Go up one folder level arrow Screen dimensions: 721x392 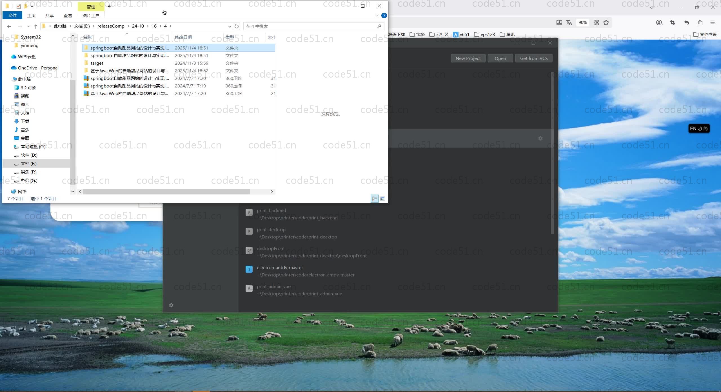click(35, 26)
